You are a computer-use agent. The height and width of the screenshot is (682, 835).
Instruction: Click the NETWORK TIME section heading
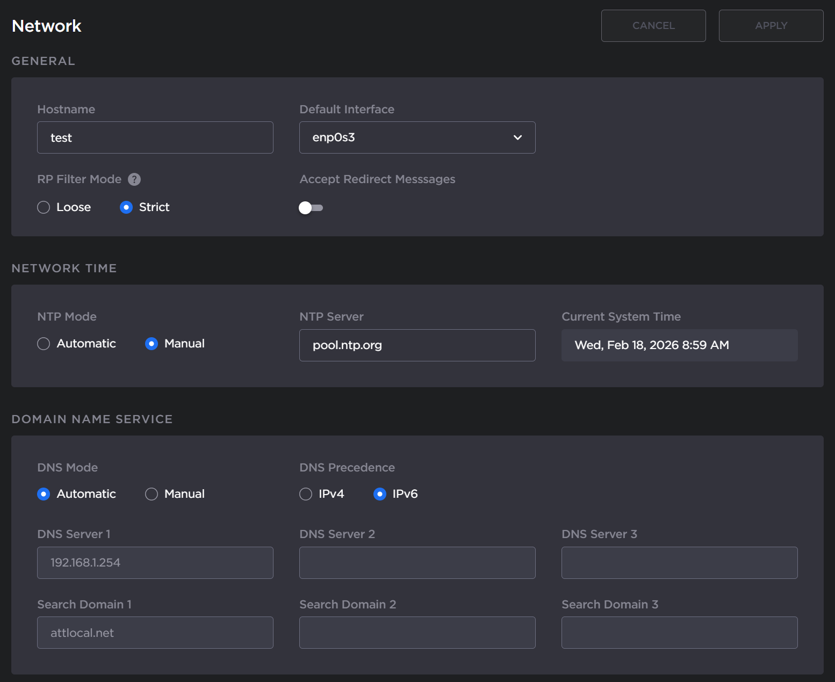[64, 269]
